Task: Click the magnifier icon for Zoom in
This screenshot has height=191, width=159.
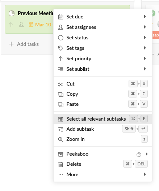Action: (x=60, y=139)
